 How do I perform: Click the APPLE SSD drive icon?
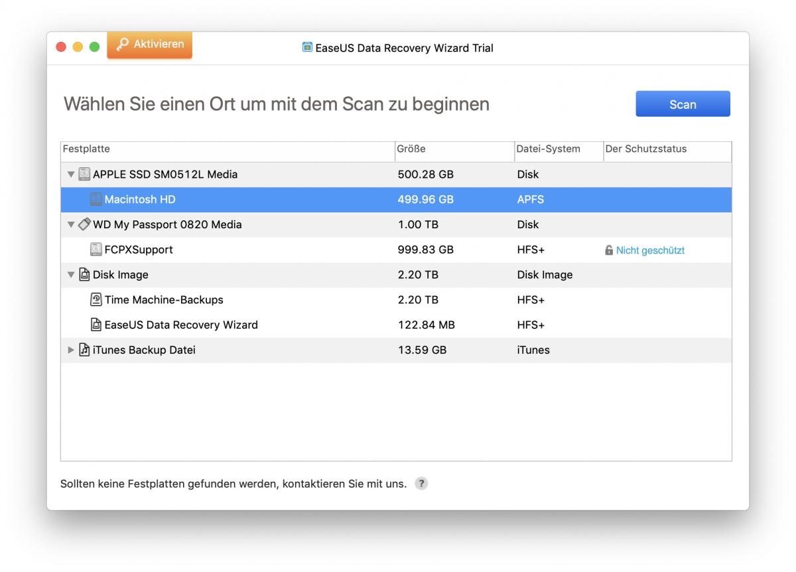(84, 175)
